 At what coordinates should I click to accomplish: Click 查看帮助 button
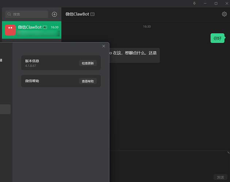(x=88, y=81)
